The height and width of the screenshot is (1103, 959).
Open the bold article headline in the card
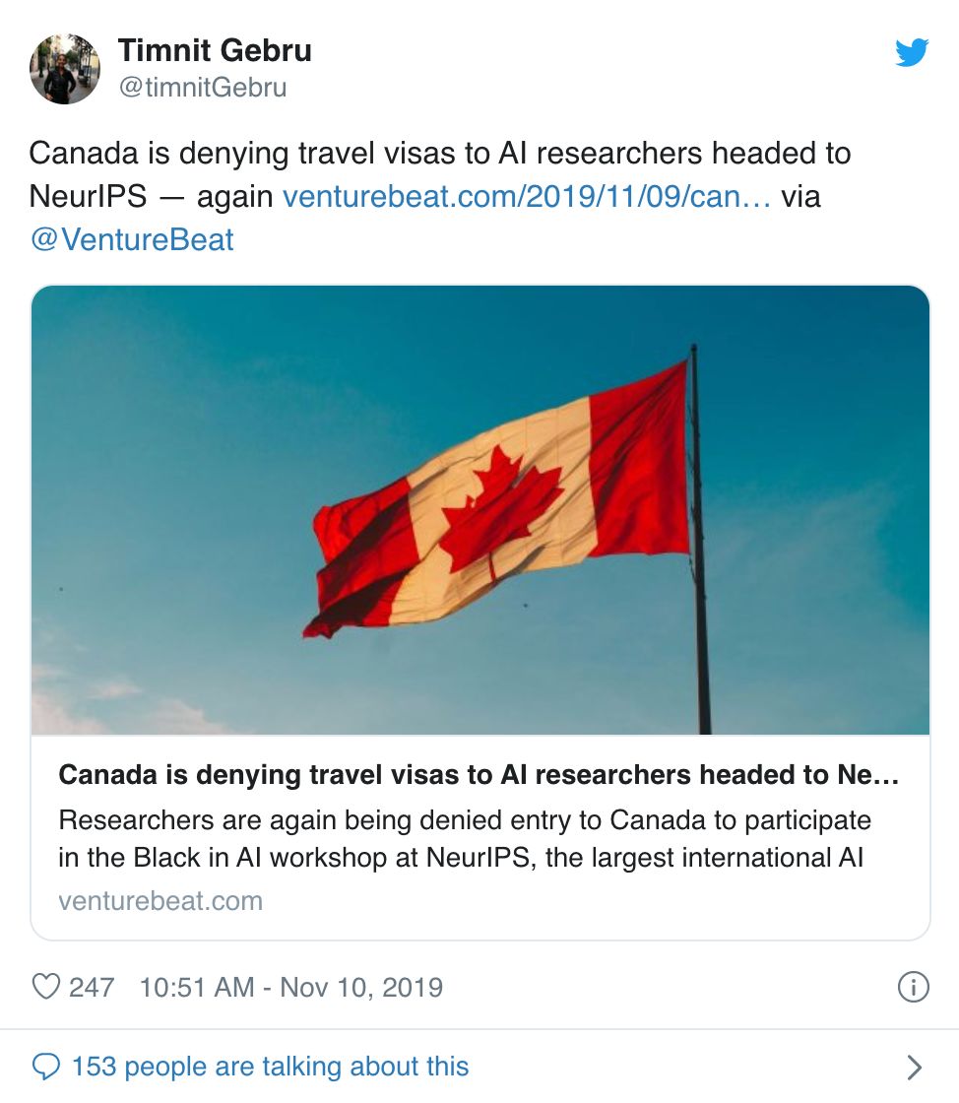[x=479, y=775]
